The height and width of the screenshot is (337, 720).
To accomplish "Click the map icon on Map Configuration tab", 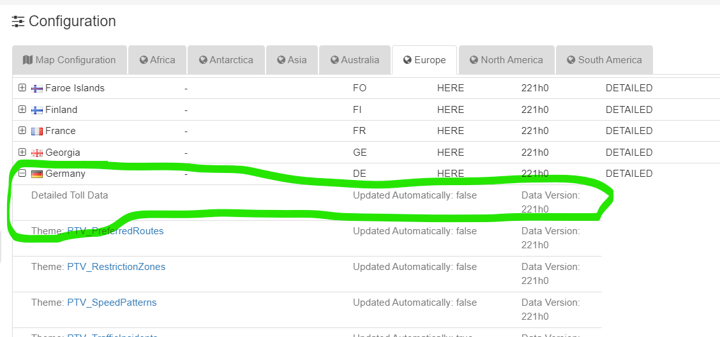I will click(27, 60).
